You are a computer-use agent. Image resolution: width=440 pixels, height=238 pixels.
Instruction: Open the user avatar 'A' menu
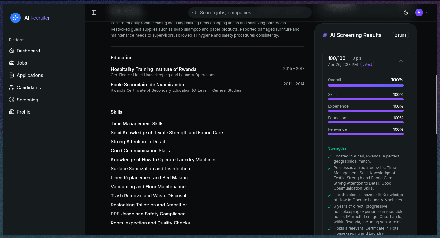click(x=419, y=13)
